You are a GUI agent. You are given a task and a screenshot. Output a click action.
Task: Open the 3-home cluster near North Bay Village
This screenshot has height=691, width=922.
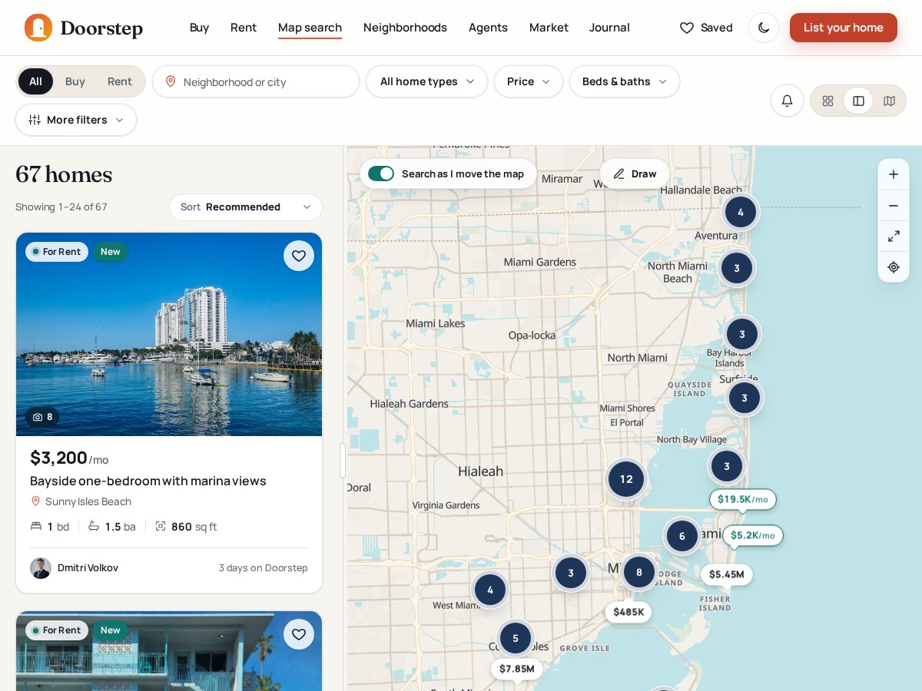coord(727,466)
